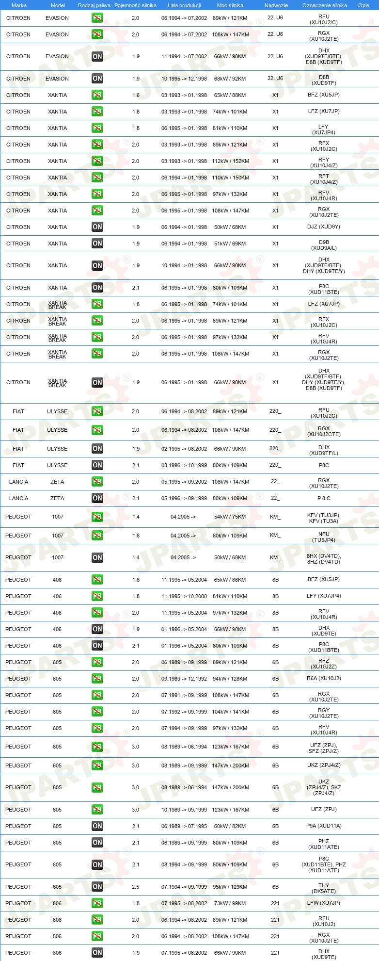Click the diesel ON icon in Evasion 68kW/92KM row
379x961 pixels.
coord(97,79)
